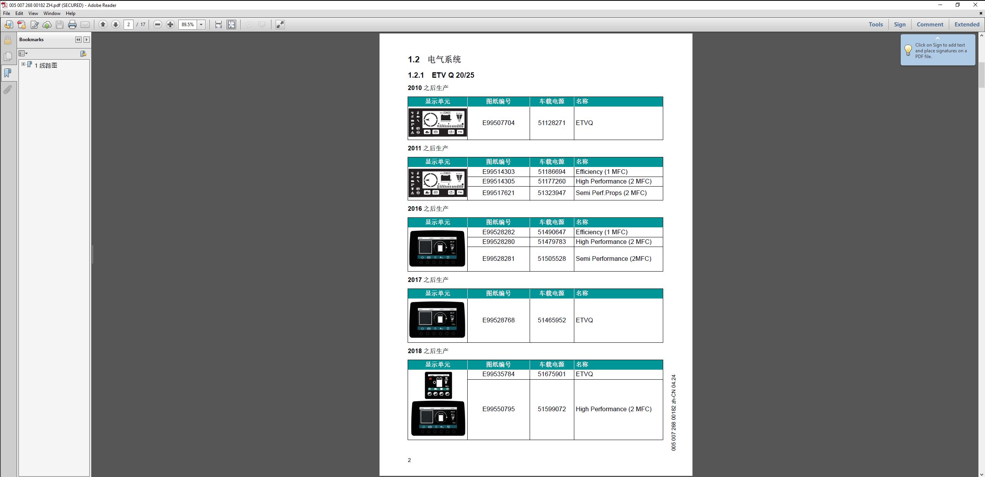Click the 2016 display unit image

tap(437, 249)
